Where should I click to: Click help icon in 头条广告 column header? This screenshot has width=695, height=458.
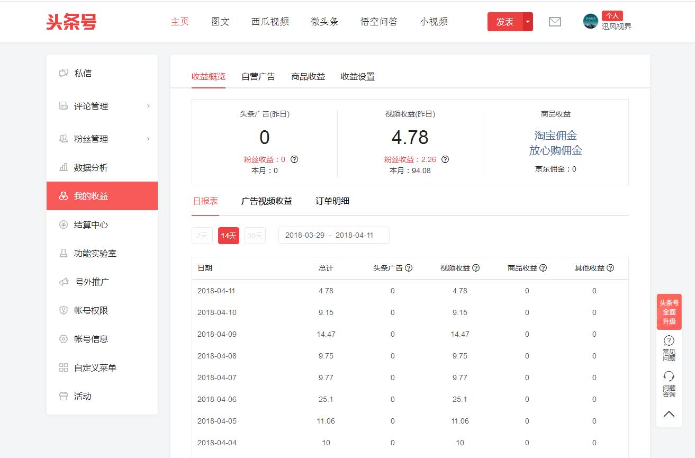pos(409,268)
